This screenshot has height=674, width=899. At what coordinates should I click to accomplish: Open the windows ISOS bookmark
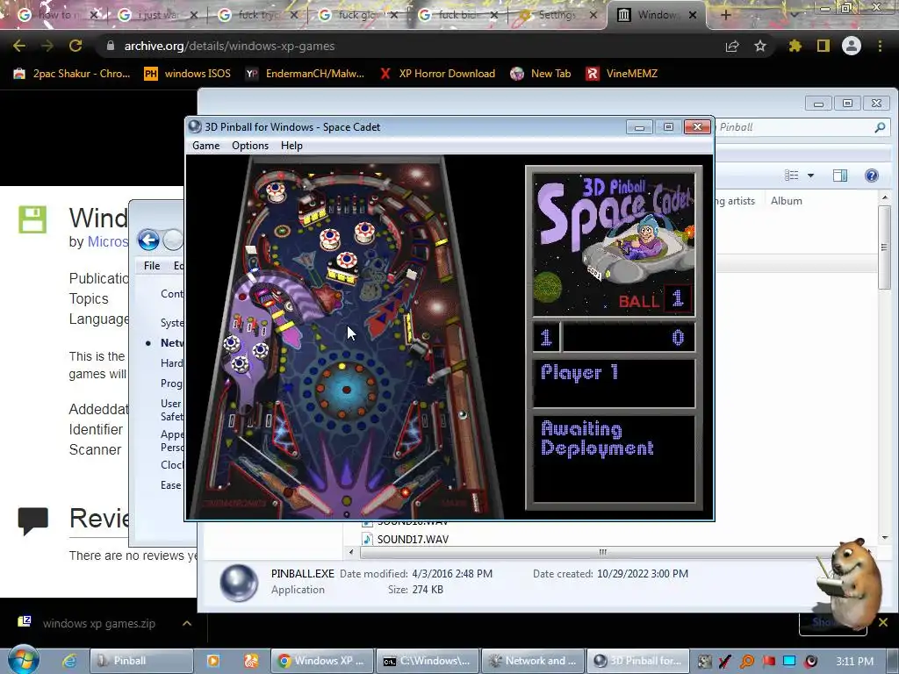(x=188, y=74)
